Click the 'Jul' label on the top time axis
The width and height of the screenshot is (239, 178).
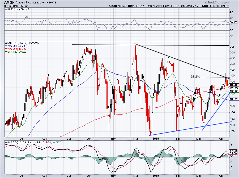pos(22,139)
